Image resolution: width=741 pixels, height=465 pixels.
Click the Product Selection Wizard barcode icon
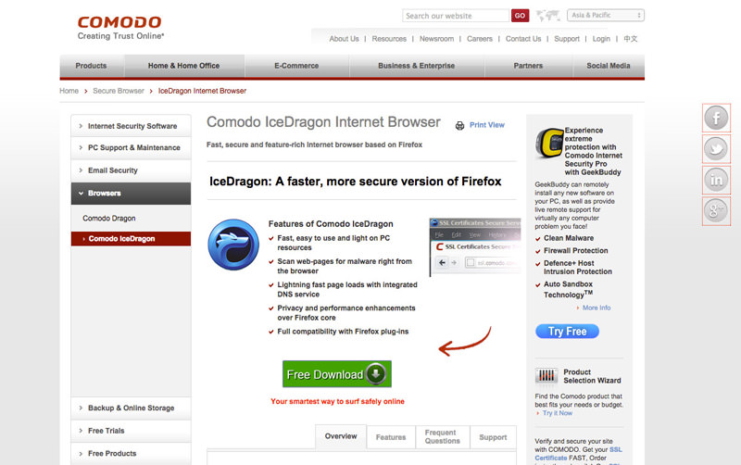546,376
